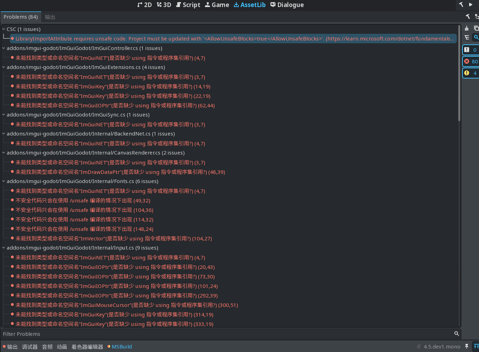The image size is (479, 352).
Task: Open the Dialogue workspace
Action: (x=287, y=5)
